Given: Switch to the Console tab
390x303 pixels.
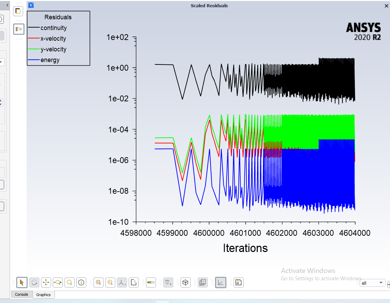Looking at the screenshot, I should click(x=21, y=294).
